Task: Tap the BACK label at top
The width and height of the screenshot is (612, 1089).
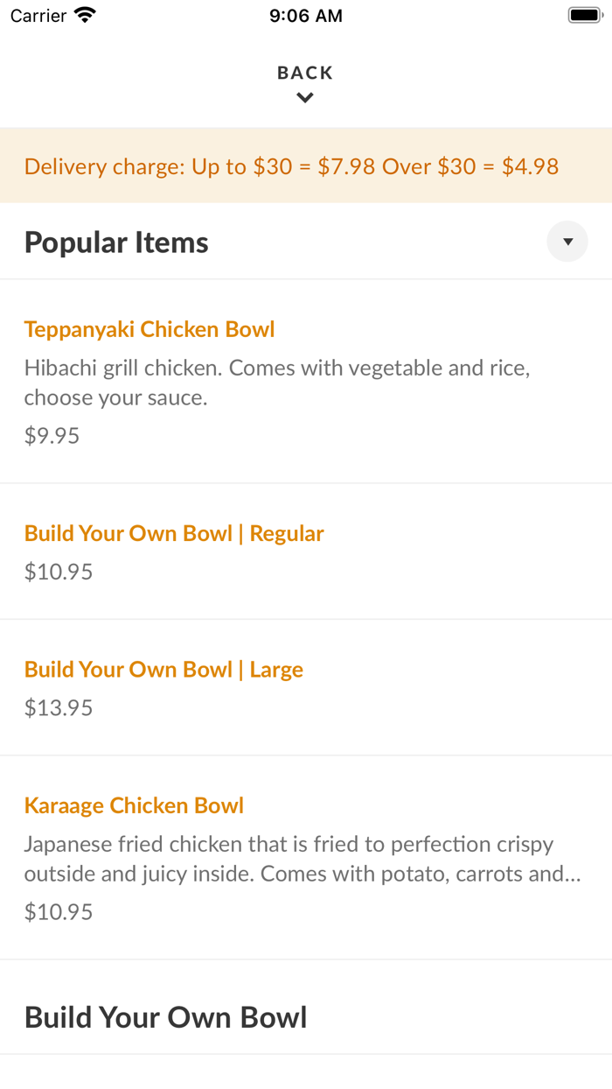Action: pyautogui.click(x=305, y=73)
